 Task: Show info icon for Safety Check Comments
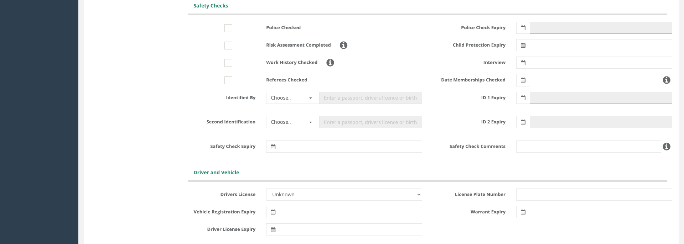(x=667, y=147)
